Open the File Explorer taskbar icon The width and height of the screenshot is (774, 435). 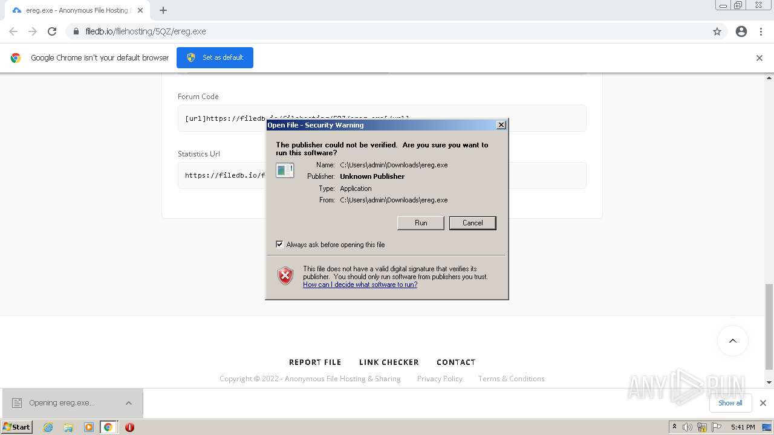[x=68, y=427]
